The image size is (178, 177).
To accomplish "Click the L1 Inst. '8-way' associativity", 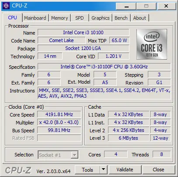I will pos(160,122).
